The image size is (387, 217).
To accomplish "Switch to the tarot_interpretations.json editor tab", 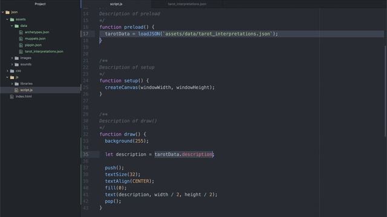I will pos(187,4).
